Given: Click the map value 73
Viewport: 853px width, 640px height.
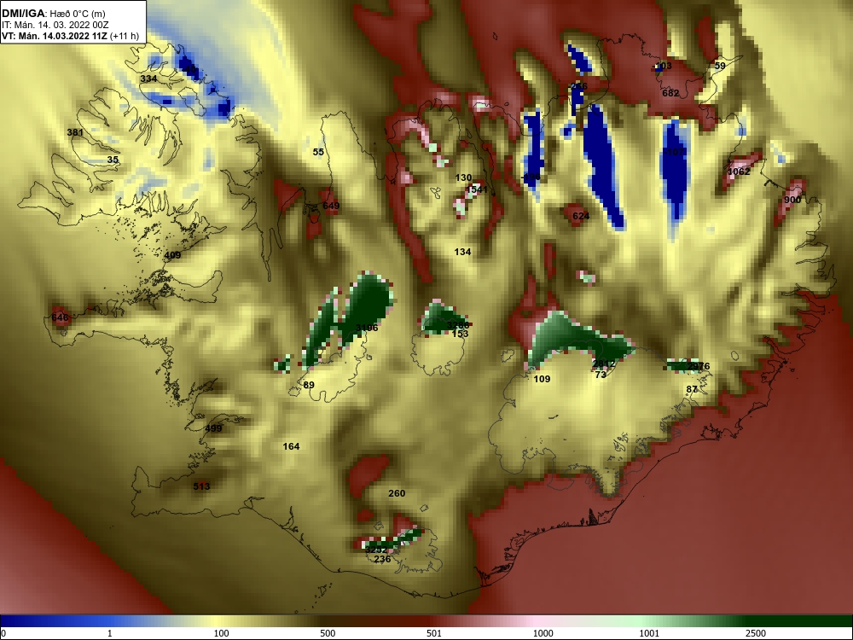Looking at the screenshot, I should pos(601,375).
